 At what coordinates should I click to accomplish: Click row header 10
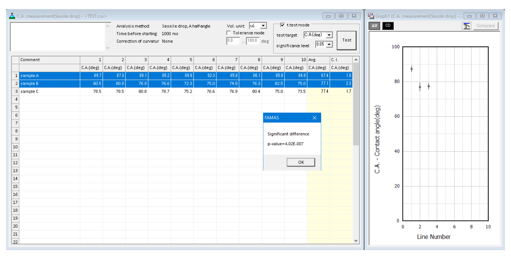15,147
